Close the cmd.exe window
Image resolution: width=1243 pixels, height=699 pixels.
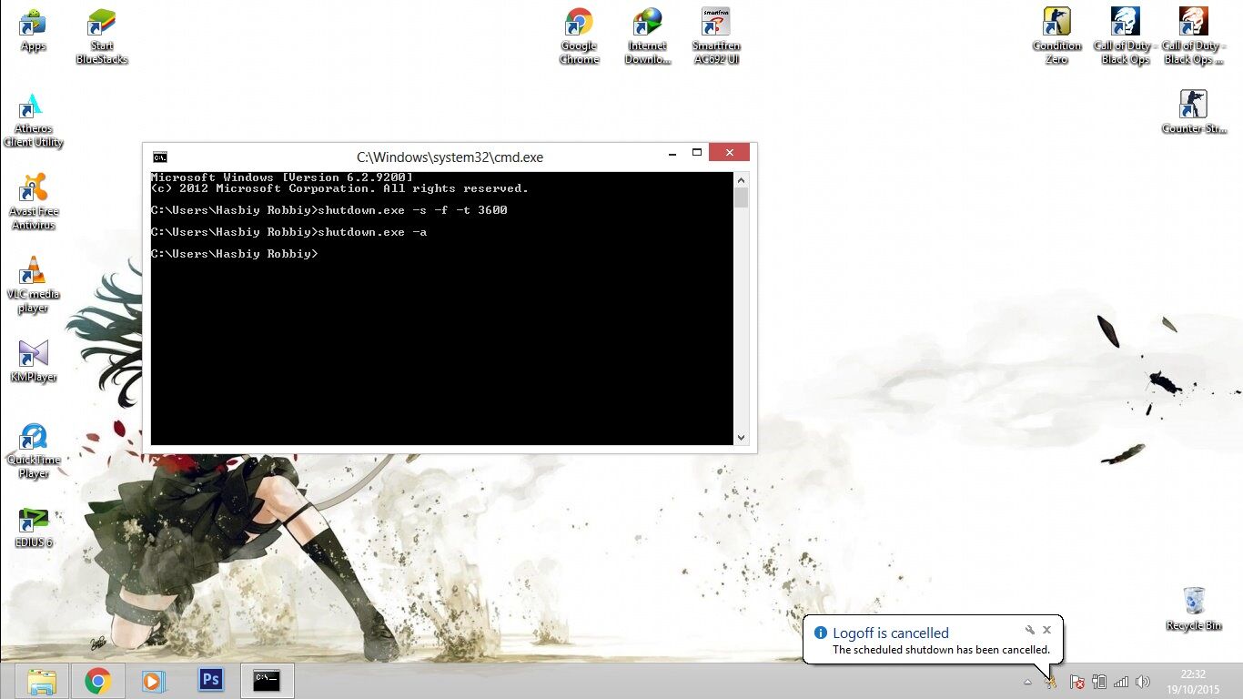pyautogui.click(x=729, y=153)
